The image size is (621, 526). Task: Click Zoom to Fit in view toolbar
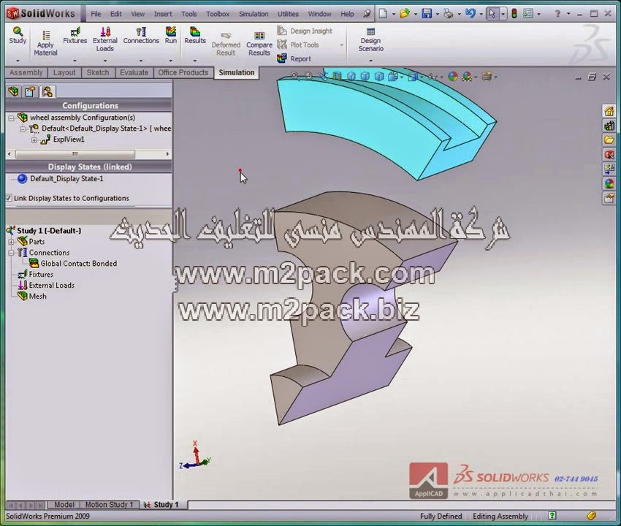point(294,76)
